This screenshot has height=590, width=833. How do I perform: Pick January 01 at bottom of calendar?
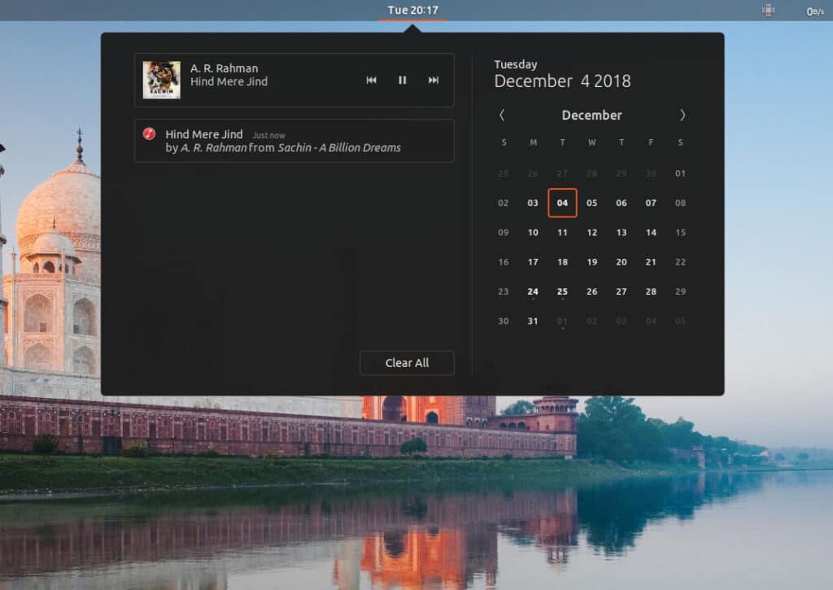pos(562,321)
